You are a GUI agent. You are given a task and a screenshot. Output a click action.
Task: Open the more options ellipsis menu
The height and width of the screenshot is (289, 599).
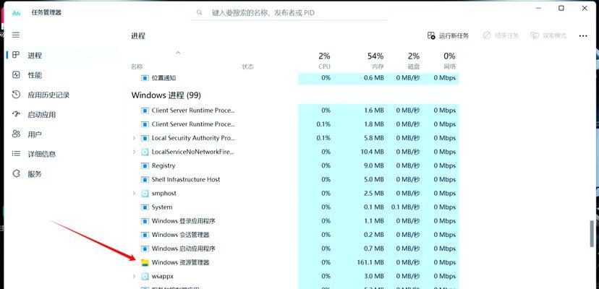[583, 36]
